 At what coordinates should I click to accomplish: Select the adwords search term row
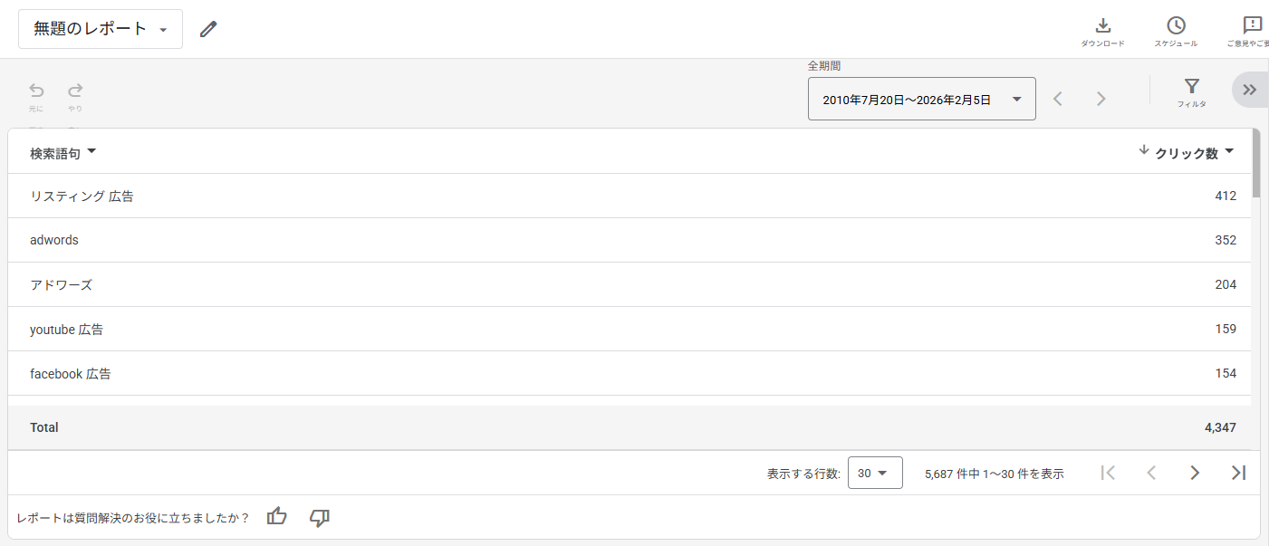coord(54,240)
